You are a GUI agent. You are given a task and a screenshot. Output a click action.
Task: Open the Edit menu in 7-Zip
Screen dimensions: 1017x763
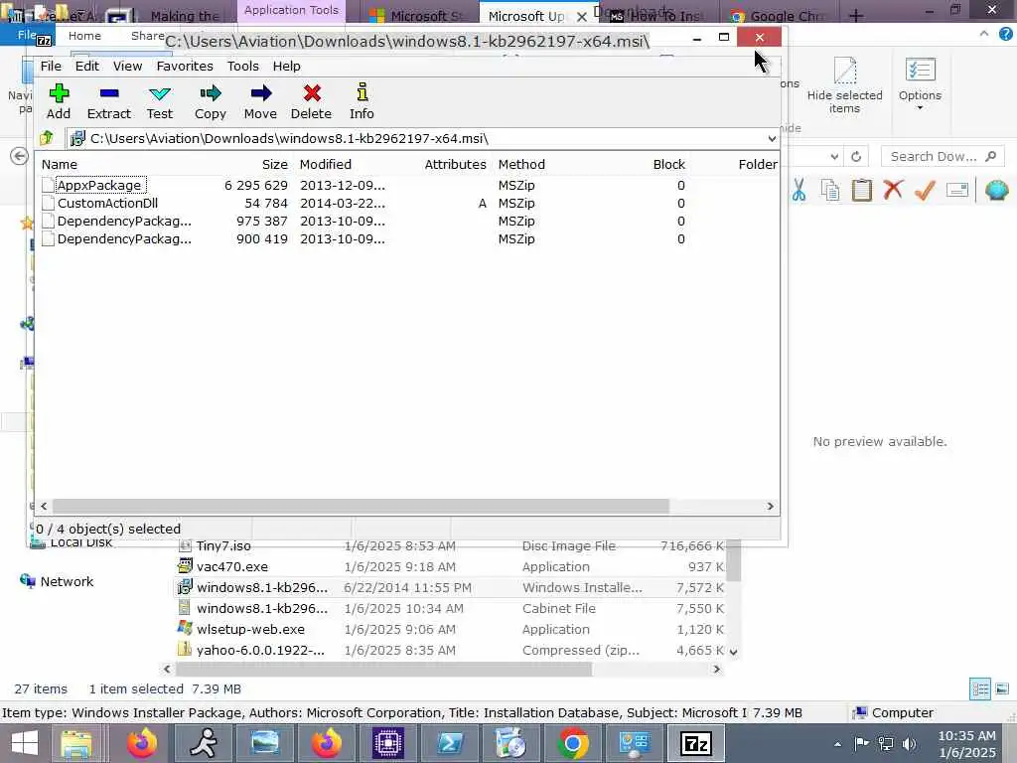point(87,67)
